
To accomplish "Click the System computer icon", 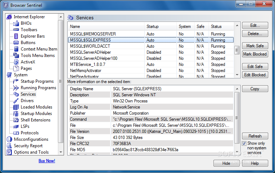I will (9, 75).
